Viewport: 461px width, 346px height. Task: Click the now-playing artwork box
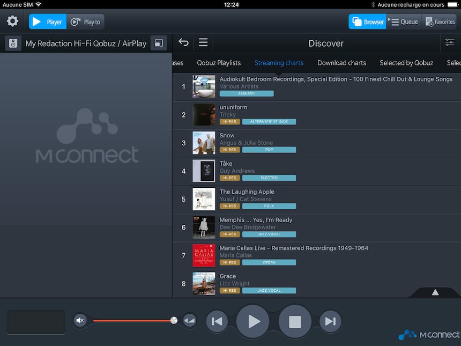coord(36,322)
